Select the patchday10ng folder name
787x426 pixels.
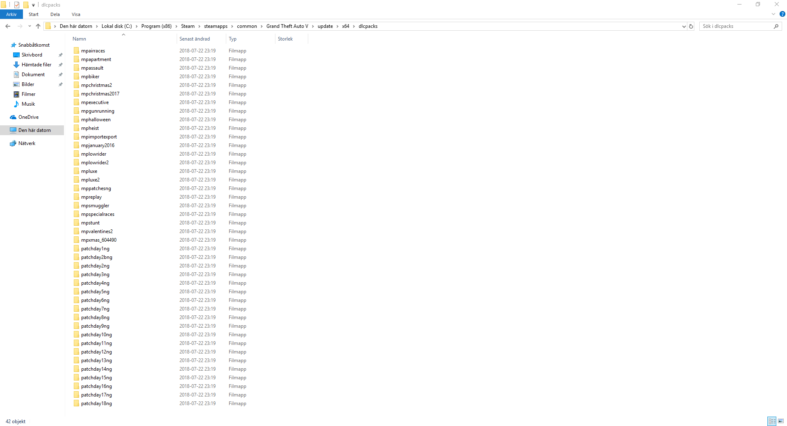pyautogui.click(x=96, y=335)
